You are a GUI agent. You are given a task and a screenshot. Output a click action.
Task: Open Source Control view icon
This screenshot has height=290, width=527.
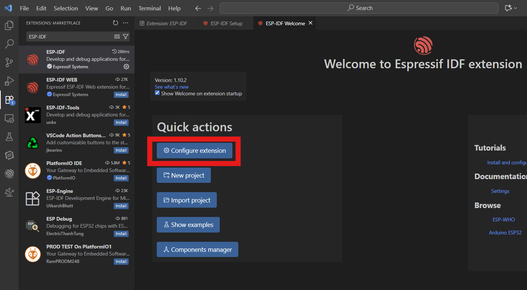[x=9, y=62]
